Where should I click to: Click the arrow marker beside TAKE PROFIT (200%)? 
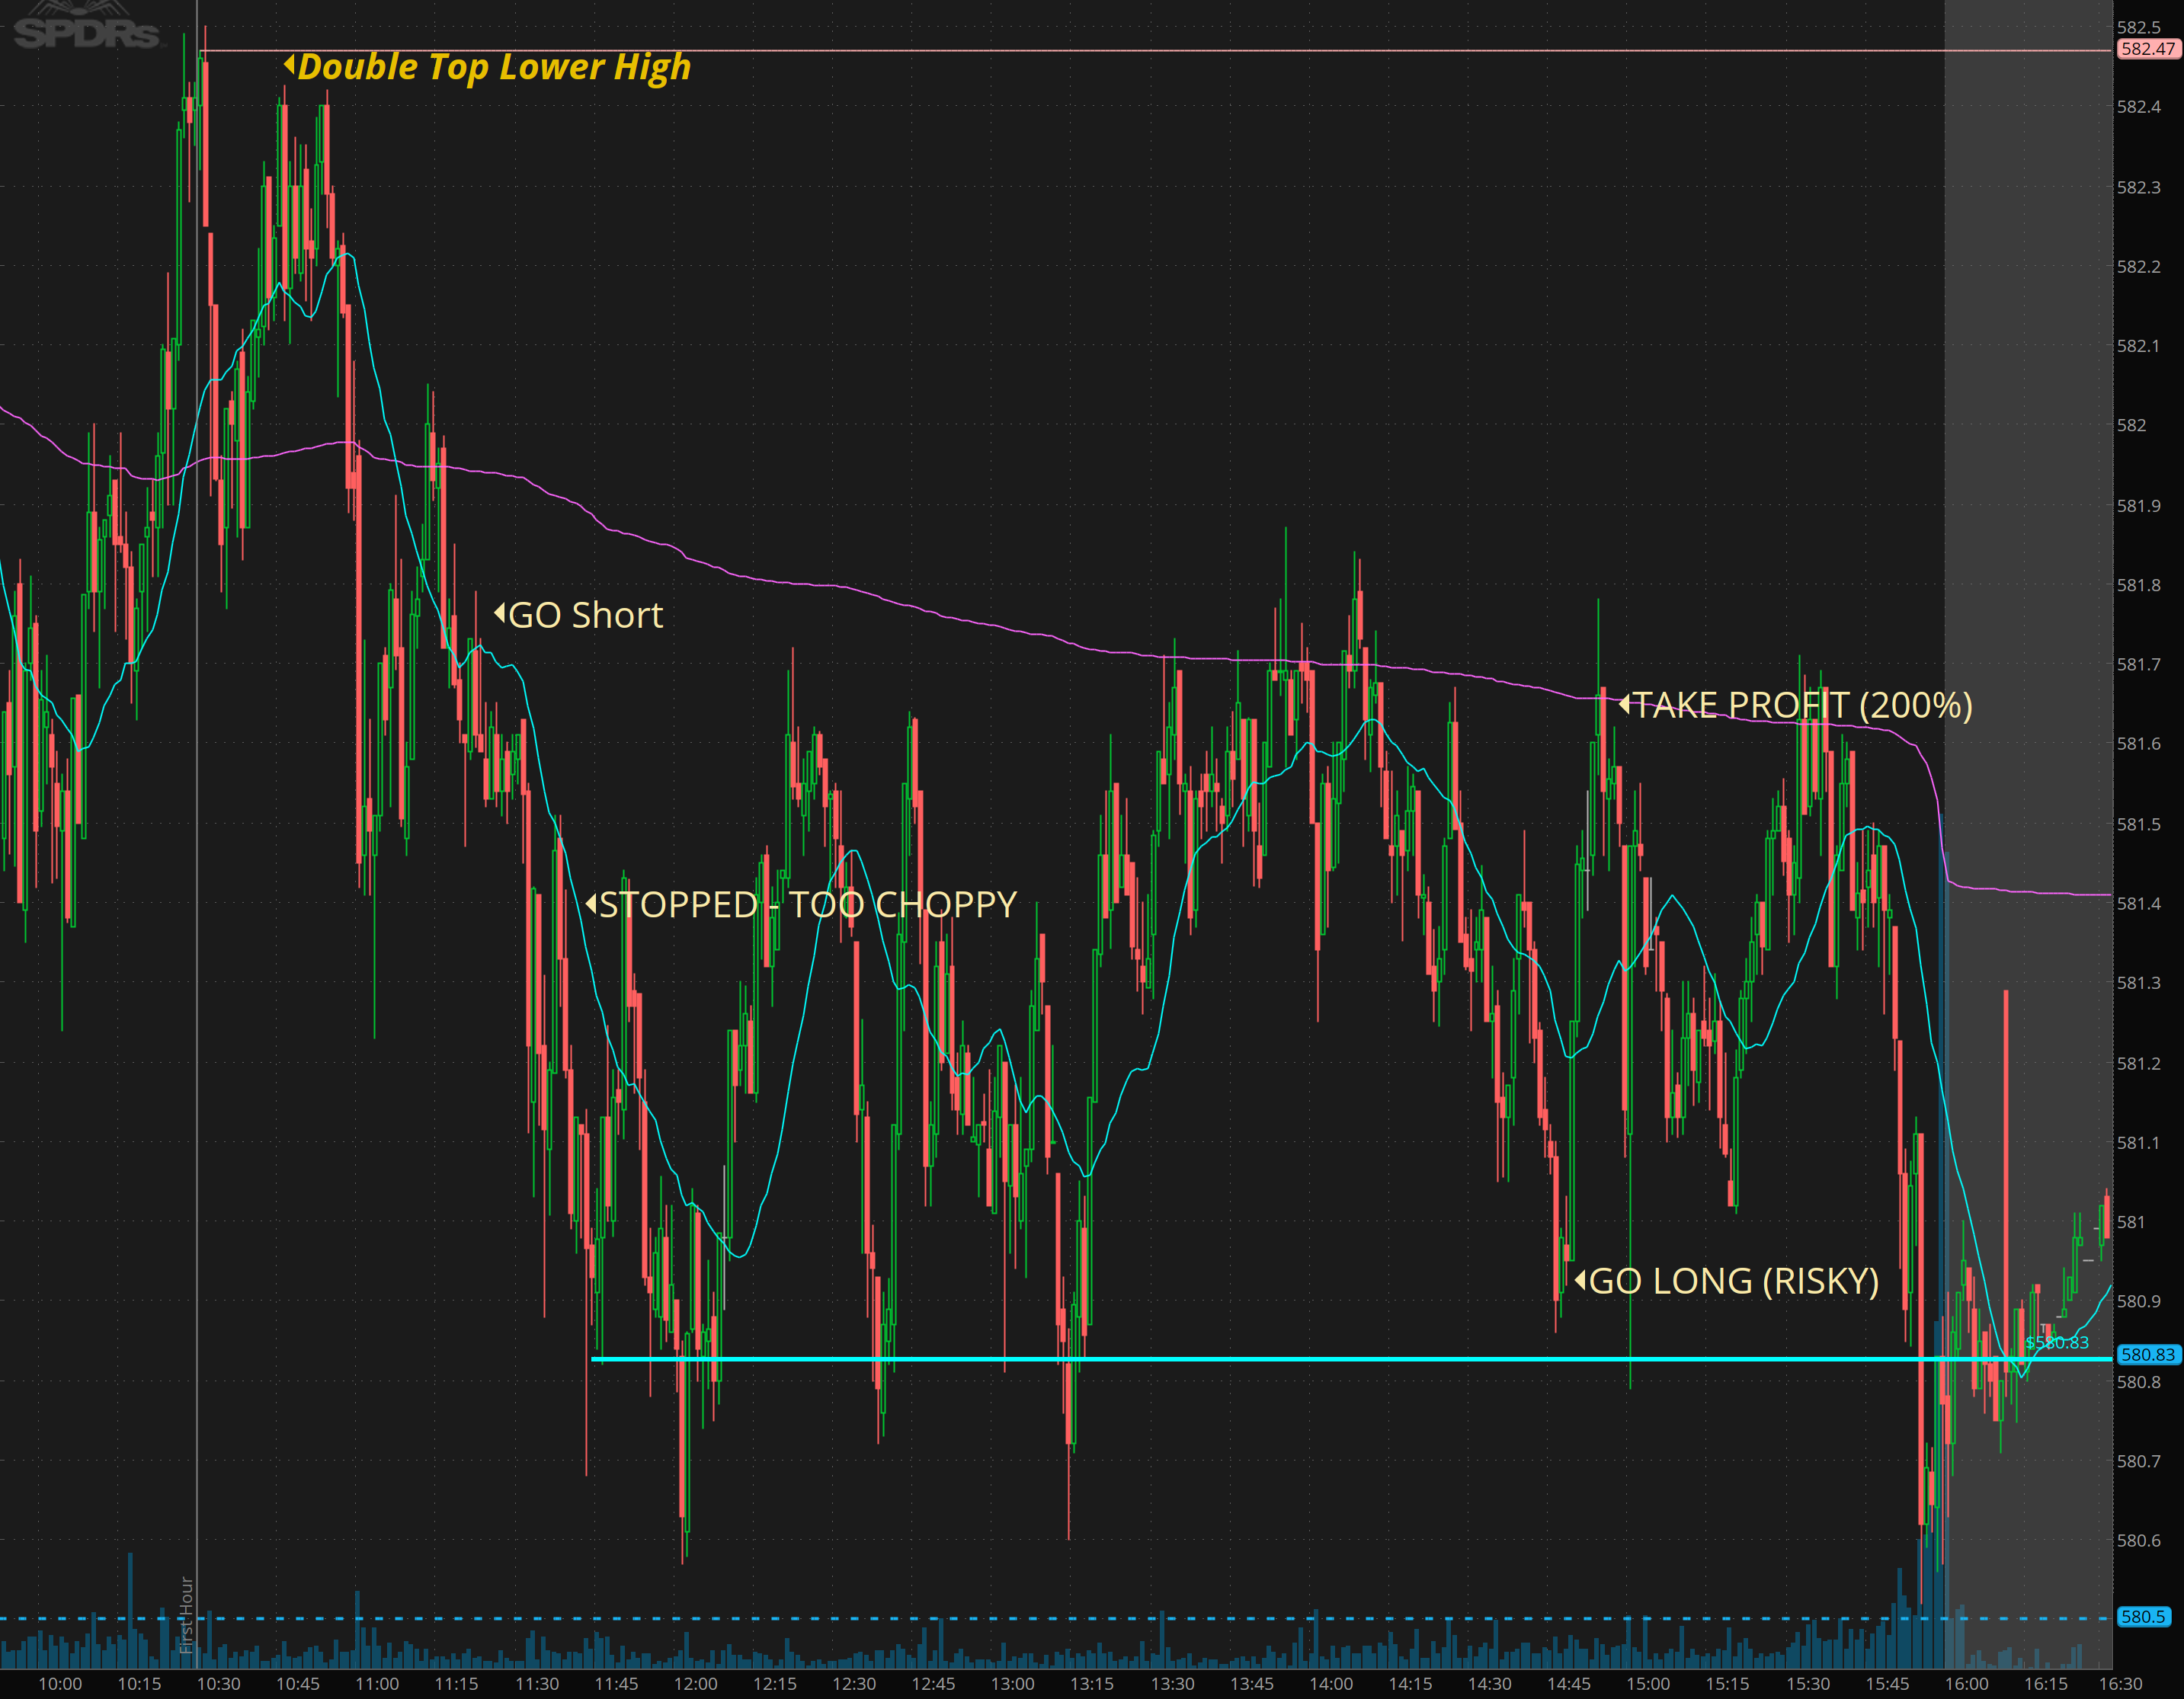tap(1624, 705)
